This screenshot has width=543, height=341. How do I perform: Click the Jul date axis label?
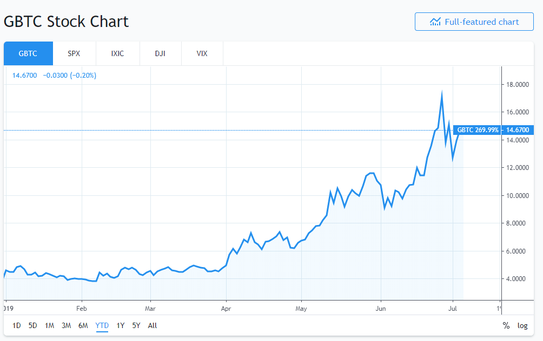(453, 309)
